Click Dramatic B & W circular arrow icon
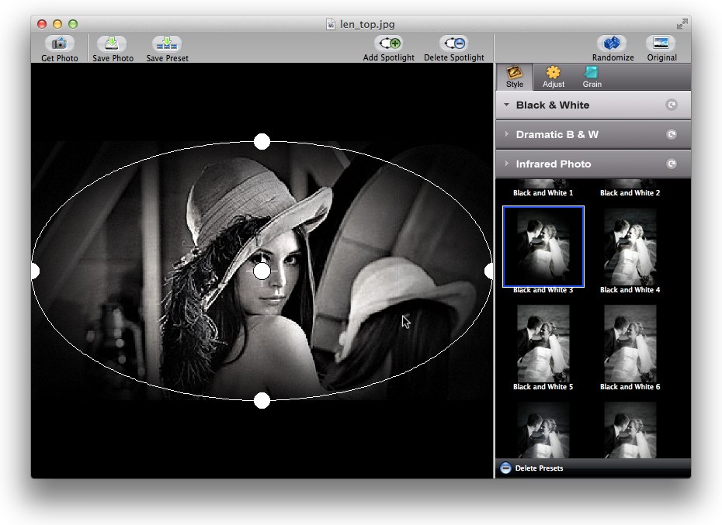Viewport: 722px width, 525px height. pos(672,134)
